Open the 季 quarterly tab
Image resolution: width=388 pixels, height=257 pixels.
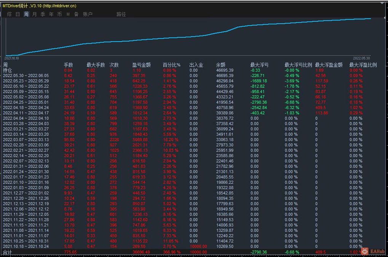43,14
